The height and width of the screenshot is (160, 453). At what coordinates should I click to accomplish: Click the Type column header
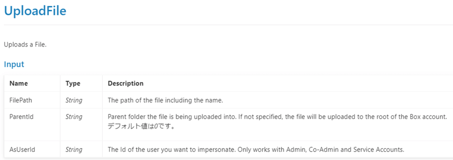point(73,83)
